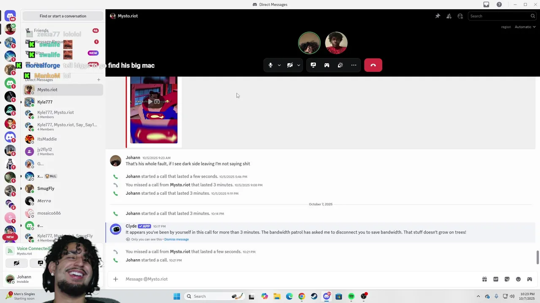Add friends to this DM
The width and height of the screenshot is (540, 303).
tap(449, 16)
